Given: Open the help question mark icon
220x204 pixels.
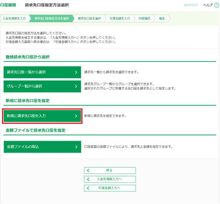Looking at the screenshot, I should [x=217, y=5].
